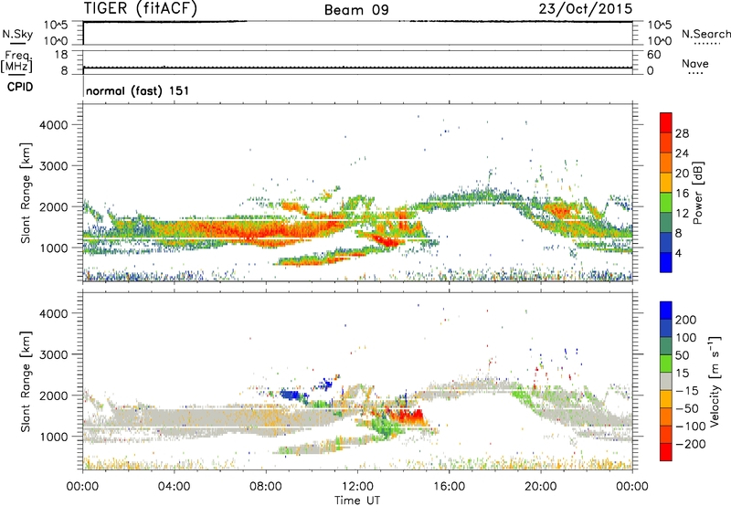
Task: Click the "18" frequency tick label
Action: pyautogui.click(x=61, y=55)
